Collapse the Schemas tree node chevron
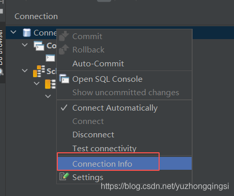The height and width of the screenshot is (196, 234). (25, 70)
